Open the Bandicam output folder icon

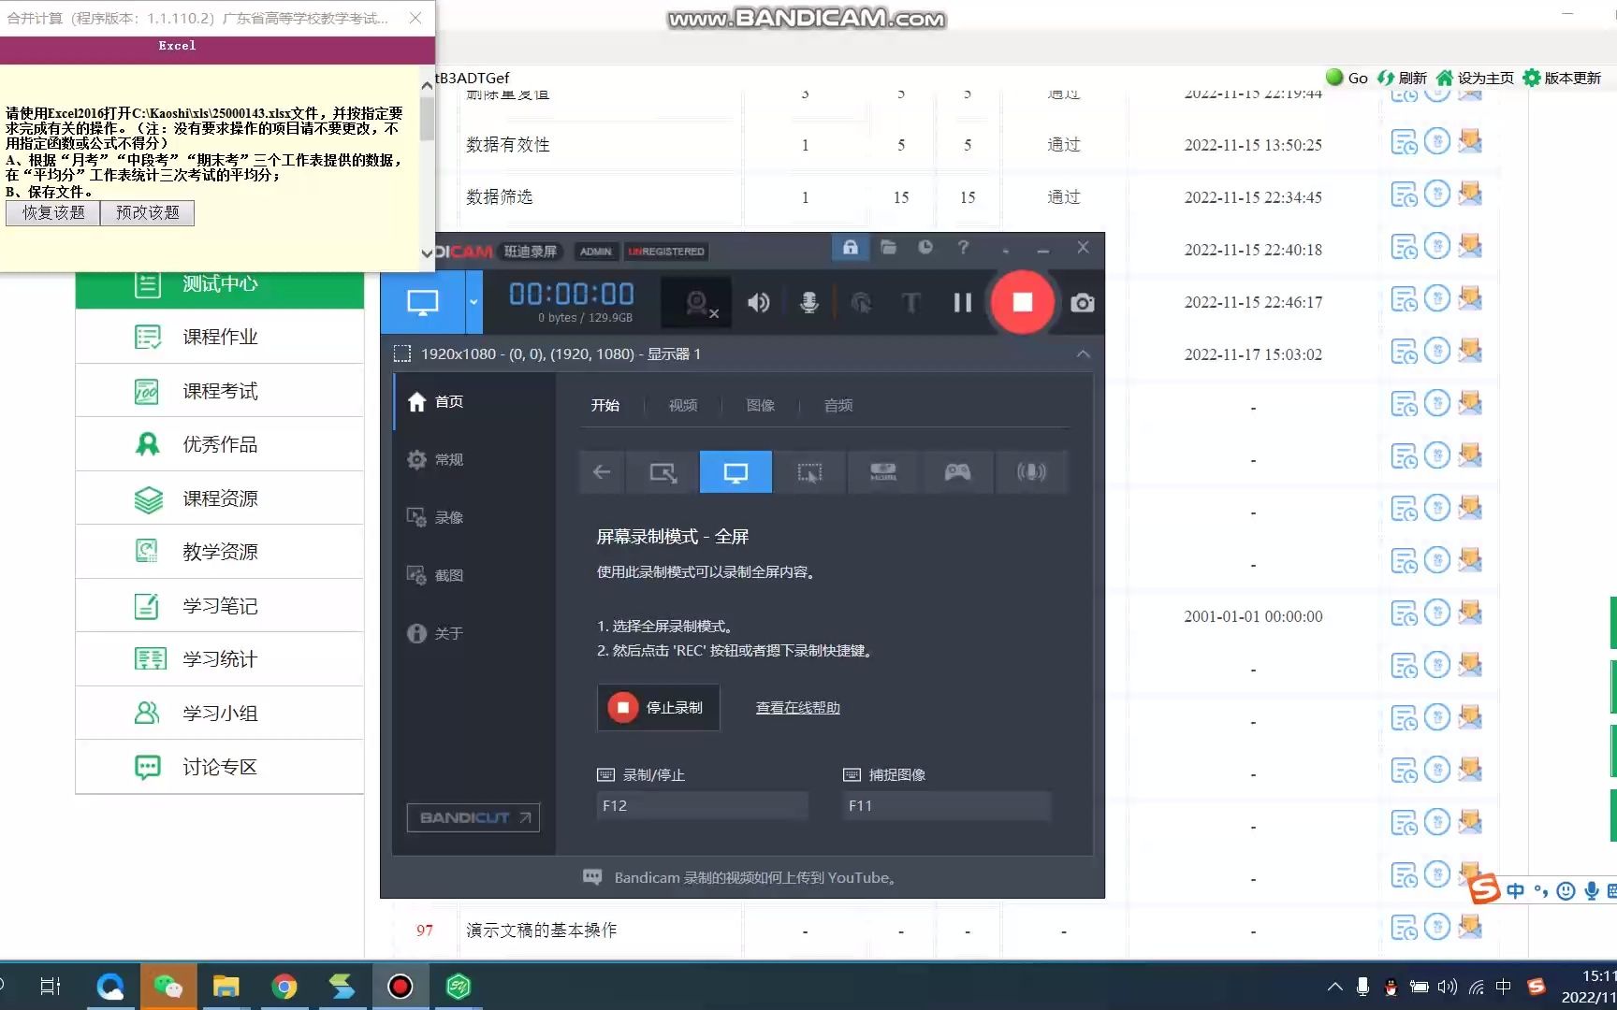click(888, 248)
